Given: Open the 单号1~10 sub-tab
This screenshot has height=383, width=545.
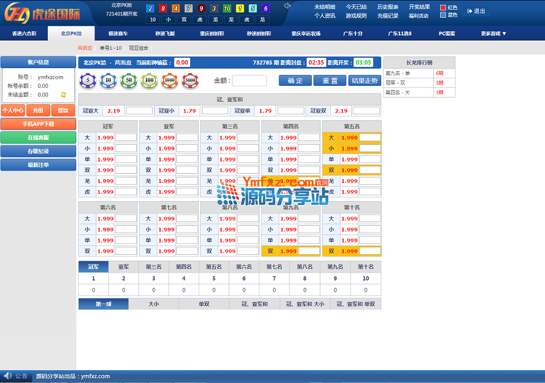Looking at the screenshot, I should click(x=110, y=47).
